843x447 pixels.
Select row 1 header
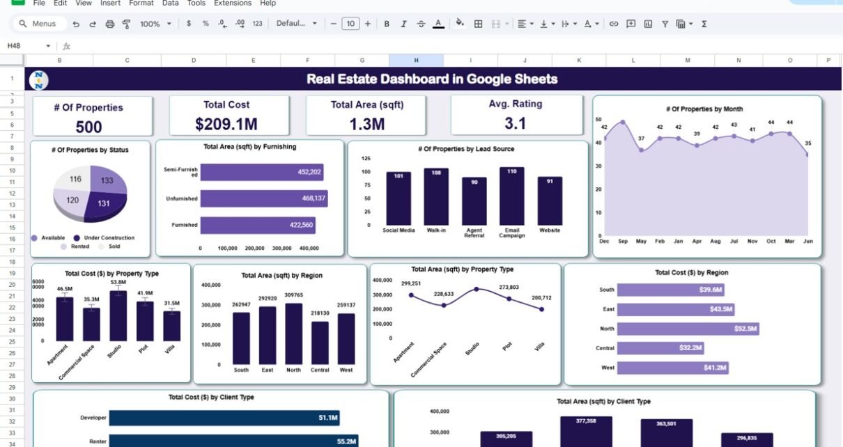12,79
